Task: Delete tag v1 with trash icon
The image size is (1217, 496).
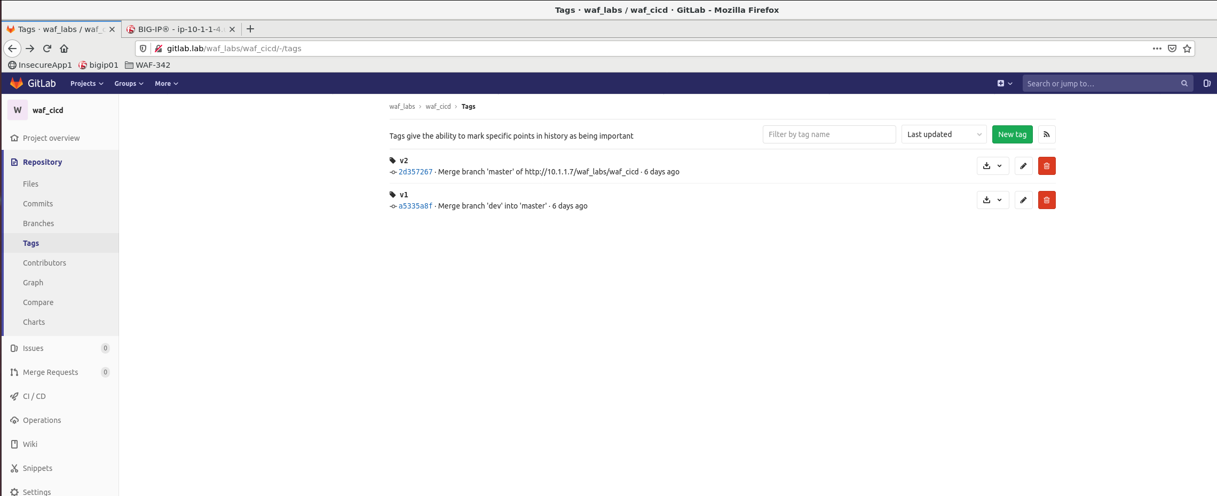Action: pyautogui.click(x=1046, y=200)
